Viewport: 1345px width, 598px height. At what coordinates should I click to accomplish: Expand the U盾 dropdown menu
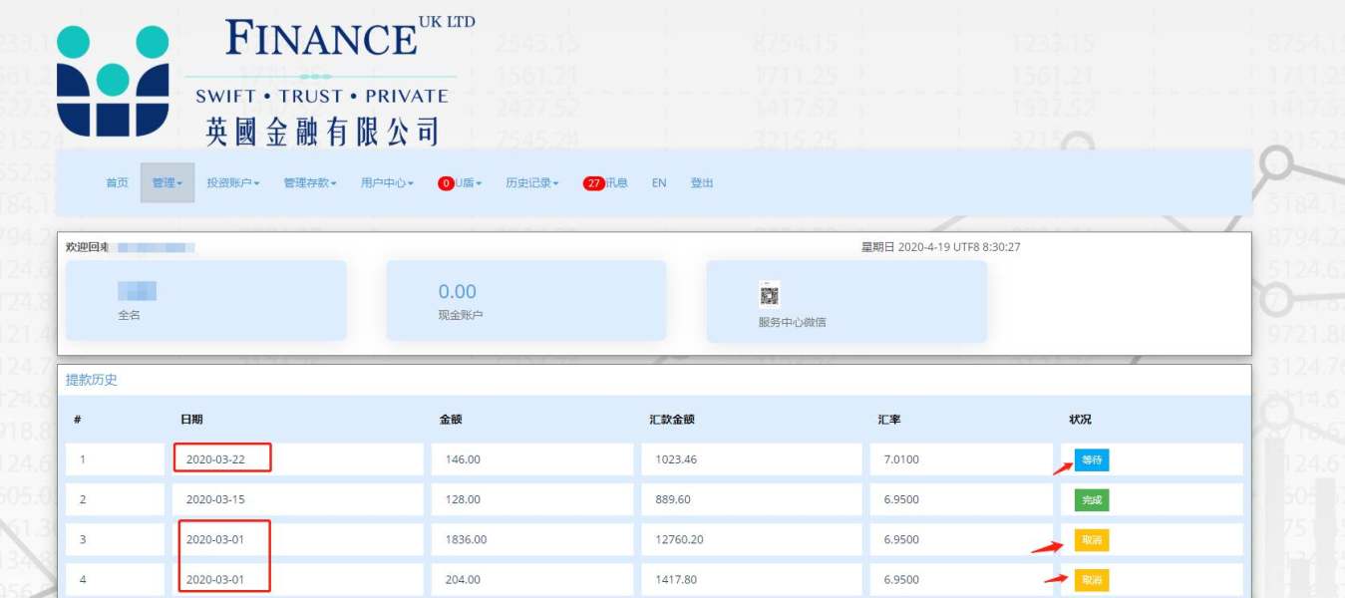click(460, 183)
